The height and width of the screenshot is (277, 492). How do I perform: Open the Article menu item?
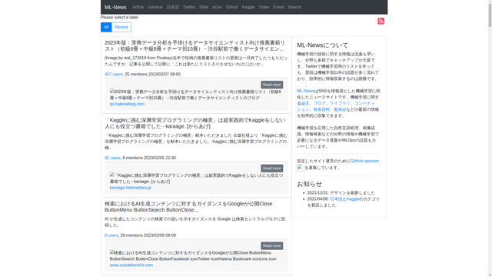coord(138,7)
